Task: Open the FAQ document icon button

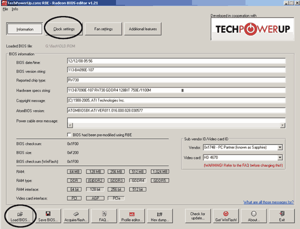Action: tap(104, 216)
